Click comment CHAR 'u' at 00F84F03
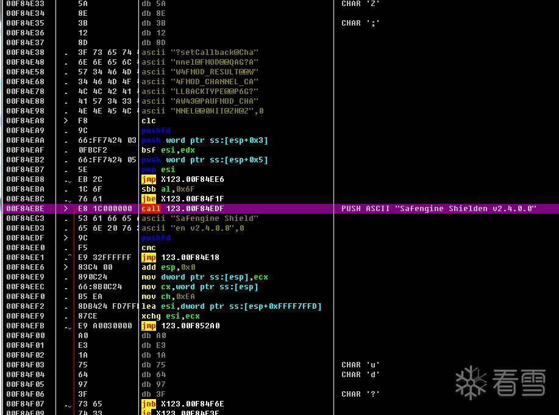Screen dimensions: 559x415 click(x=360, y=365)
